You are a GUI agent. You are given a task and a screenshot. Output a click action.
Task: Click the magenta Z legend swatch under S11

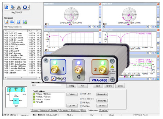click(x=70, y=25)
